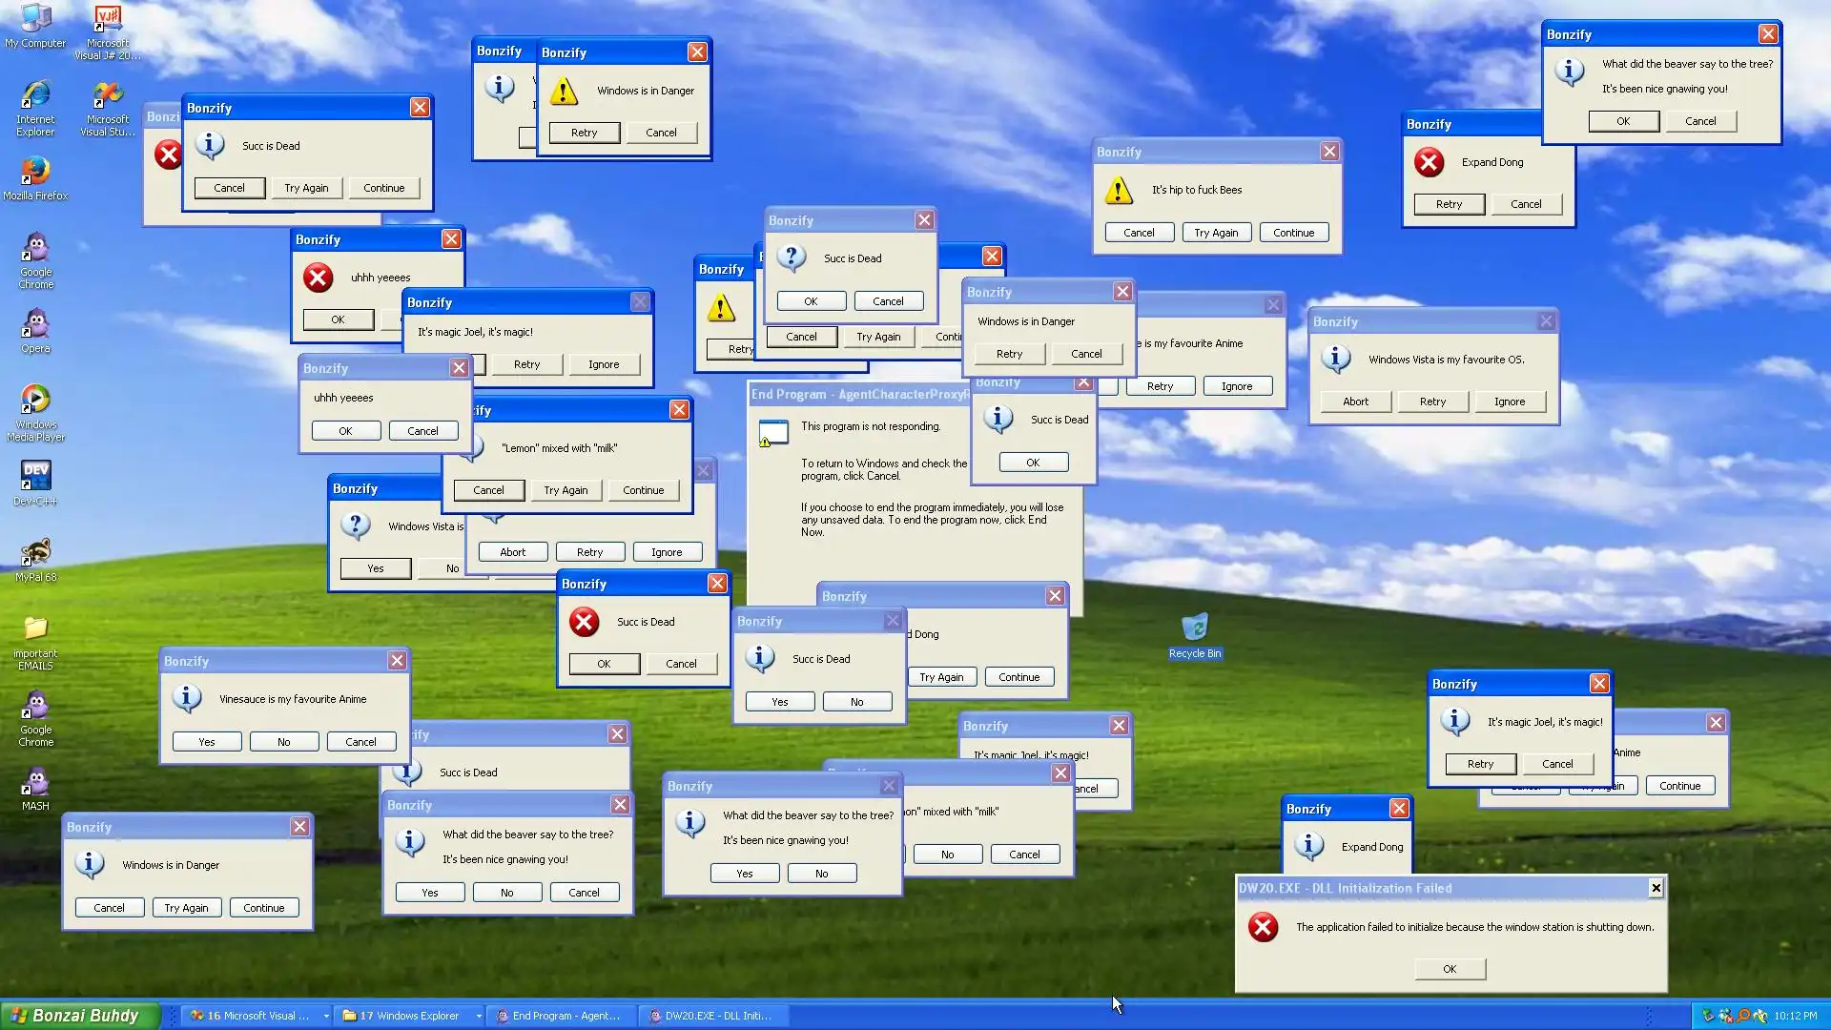Image resolution: width=1831 pixels, height=1030 pixels.
Task: Open Windows Media Player desktop shortcut
Action: 35,402
